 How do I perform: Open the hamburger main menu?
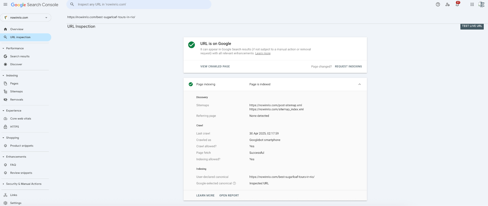coord(5,5)
